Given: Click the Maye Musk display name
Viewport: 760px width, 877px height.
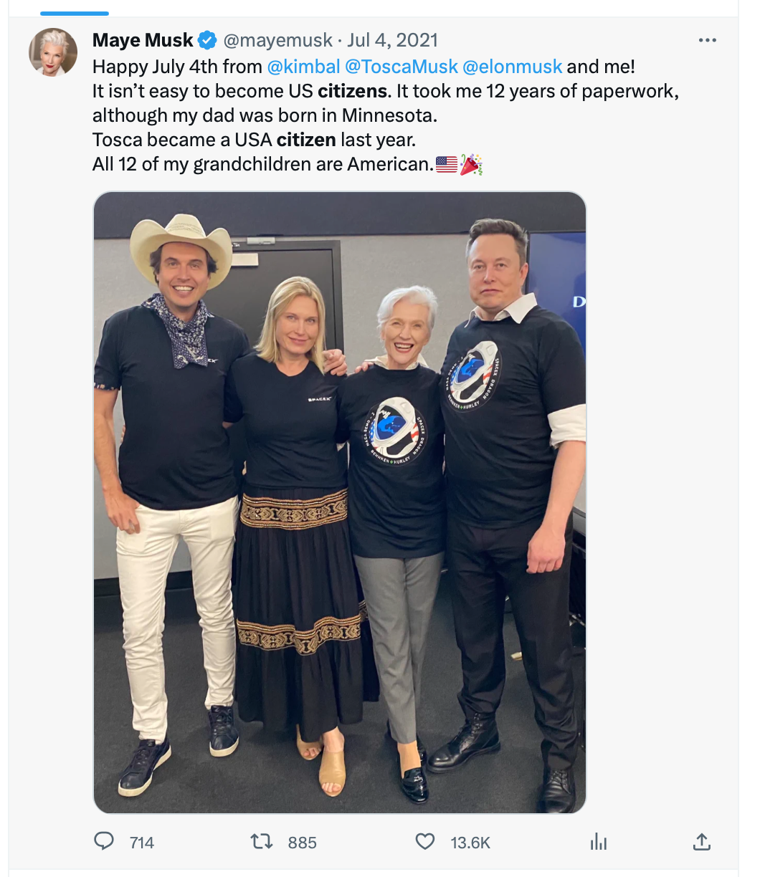Looking at the screenshot, I should pyautogui.click(x=143, y=40).
